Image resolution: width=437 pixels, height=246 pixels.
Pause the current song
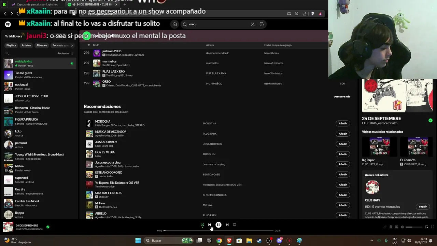(x=218, y=225)
